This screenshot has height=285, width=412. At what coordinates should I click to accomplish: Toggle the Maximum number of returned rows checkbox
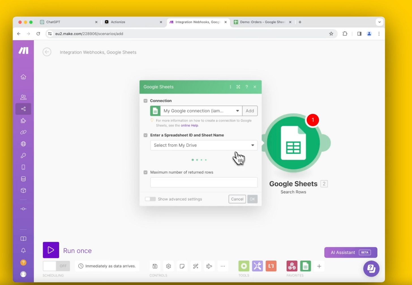(145, 172)
